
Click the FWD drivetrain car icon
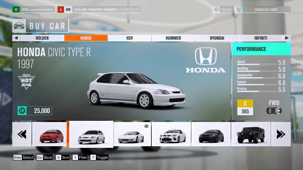click(x=274, y=111)
